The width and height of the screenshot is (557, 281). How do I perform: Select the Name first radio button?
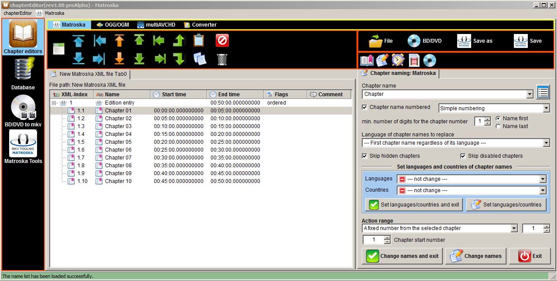pos(498,118)
